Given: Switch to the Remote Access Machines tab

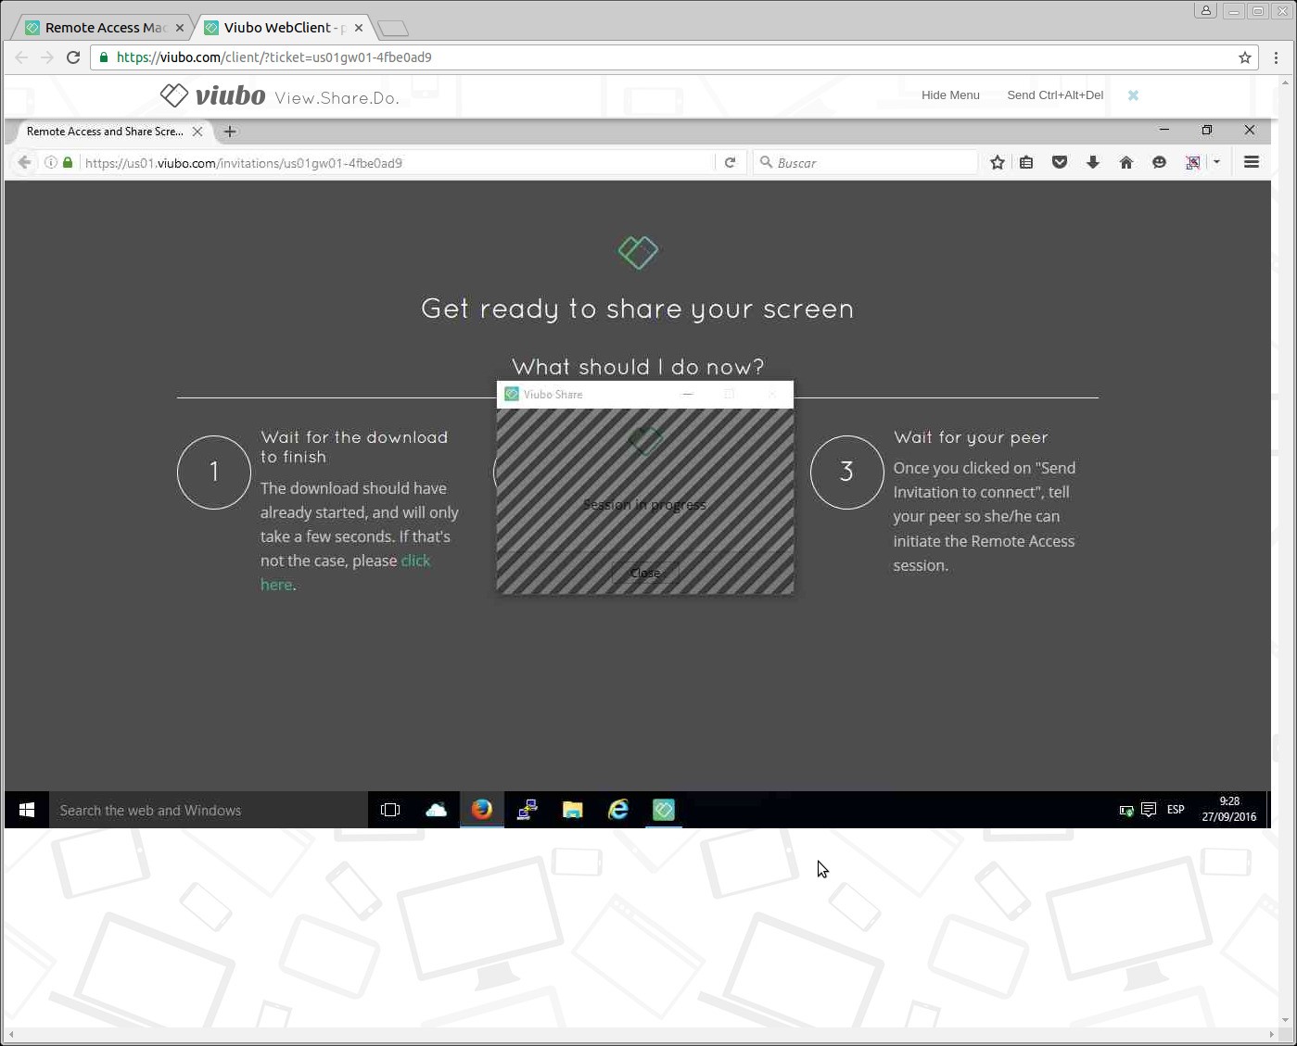Looking at the screenshot, I should 97,27.
